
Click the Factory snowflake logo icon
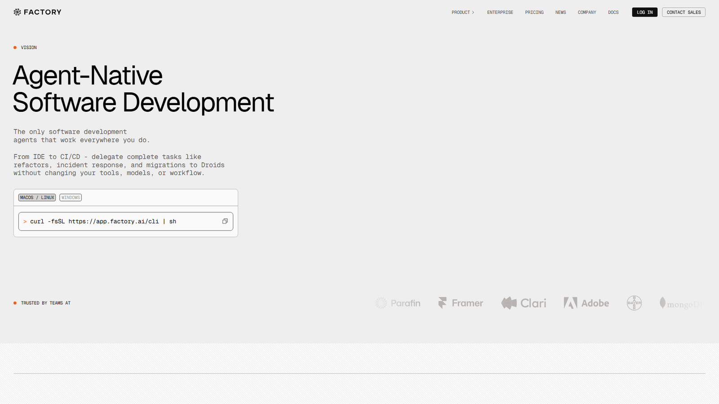pyautogui.click(x=17, y=12)
